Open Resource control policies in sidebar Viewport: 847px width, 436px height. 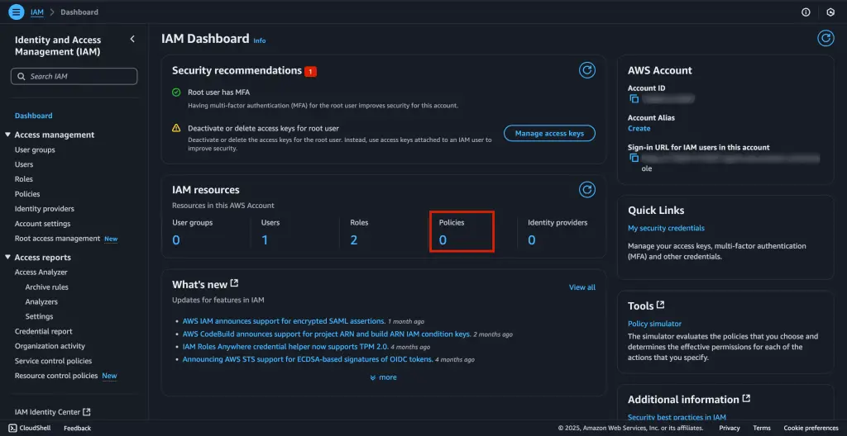click(56, 376)
